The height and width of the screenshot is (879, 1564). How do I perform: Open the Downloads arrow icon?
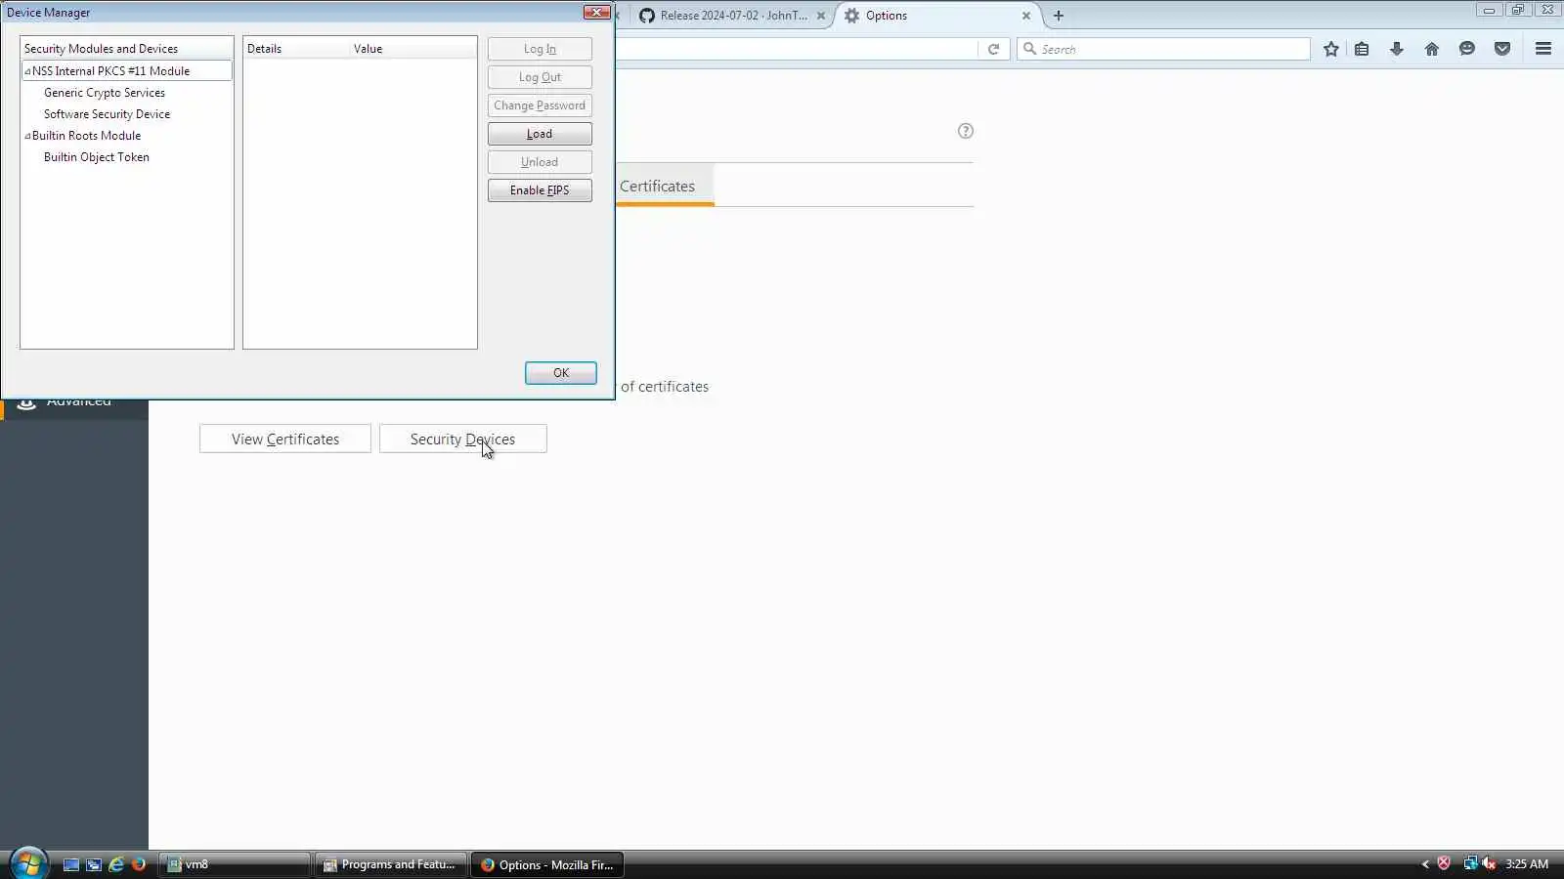pyautogui.click(x=1397, y=49)
